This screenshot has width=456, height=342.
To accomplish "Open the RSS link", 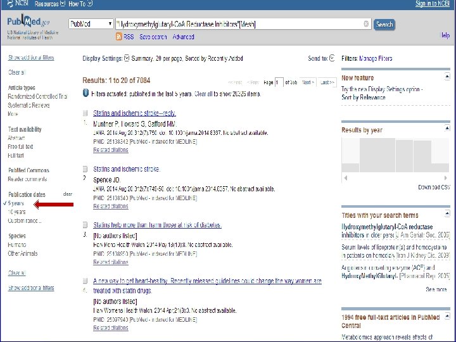I will pyautogui.click(x=129, y=37).
